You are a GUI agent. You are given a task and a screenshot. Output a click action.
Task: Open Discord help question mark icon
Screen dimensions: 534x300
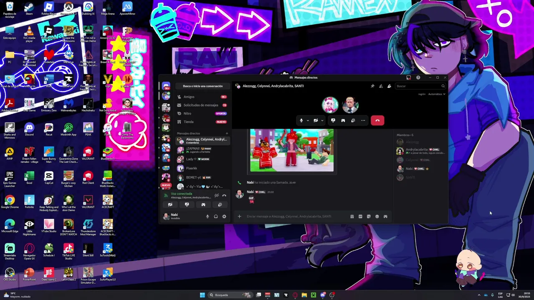(418, 77)
